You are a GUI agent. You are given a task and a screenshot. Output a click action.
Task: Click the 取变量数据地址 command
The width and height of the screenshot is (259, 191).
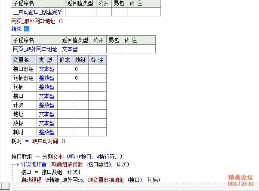106,180
